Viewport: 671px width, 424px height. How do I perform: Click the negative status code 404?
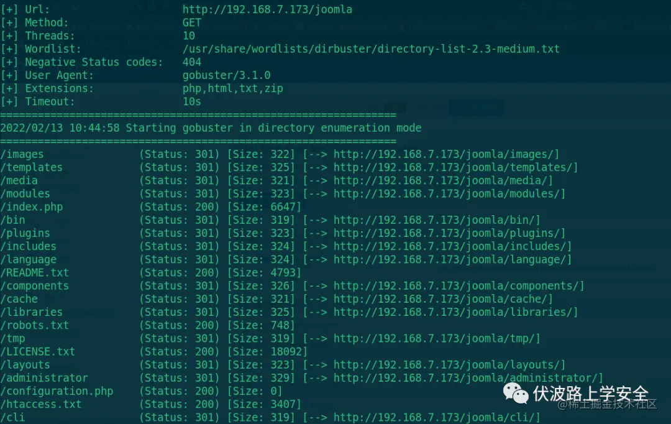click(x=192, y=62)
